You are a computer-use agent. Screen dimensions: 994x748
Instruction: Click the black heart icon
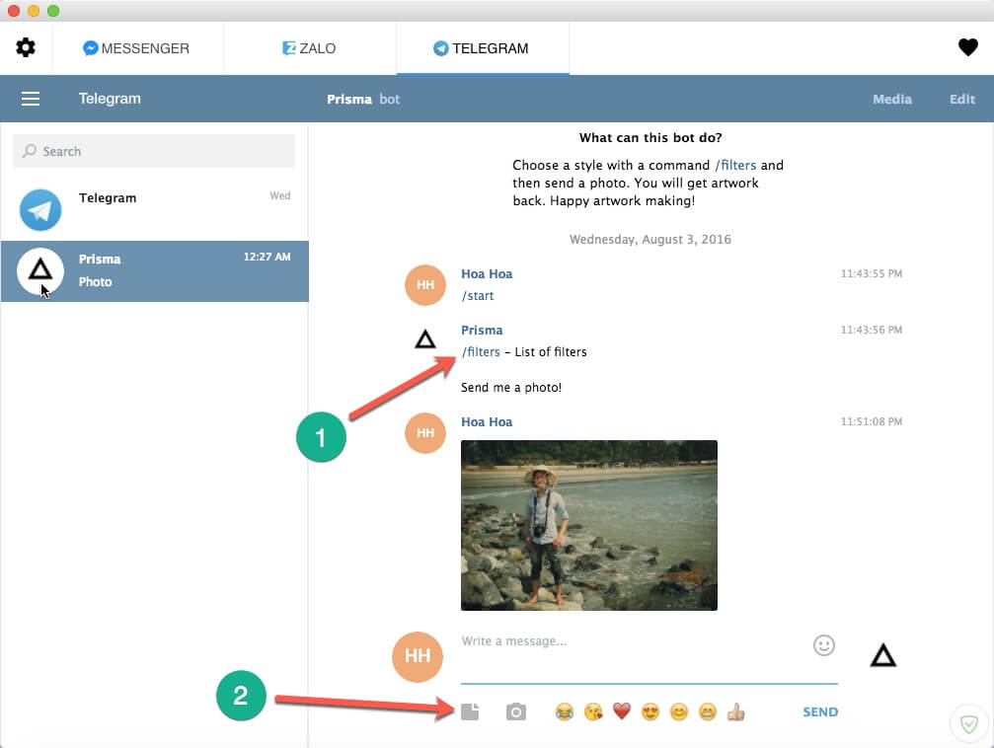point(967,47)
